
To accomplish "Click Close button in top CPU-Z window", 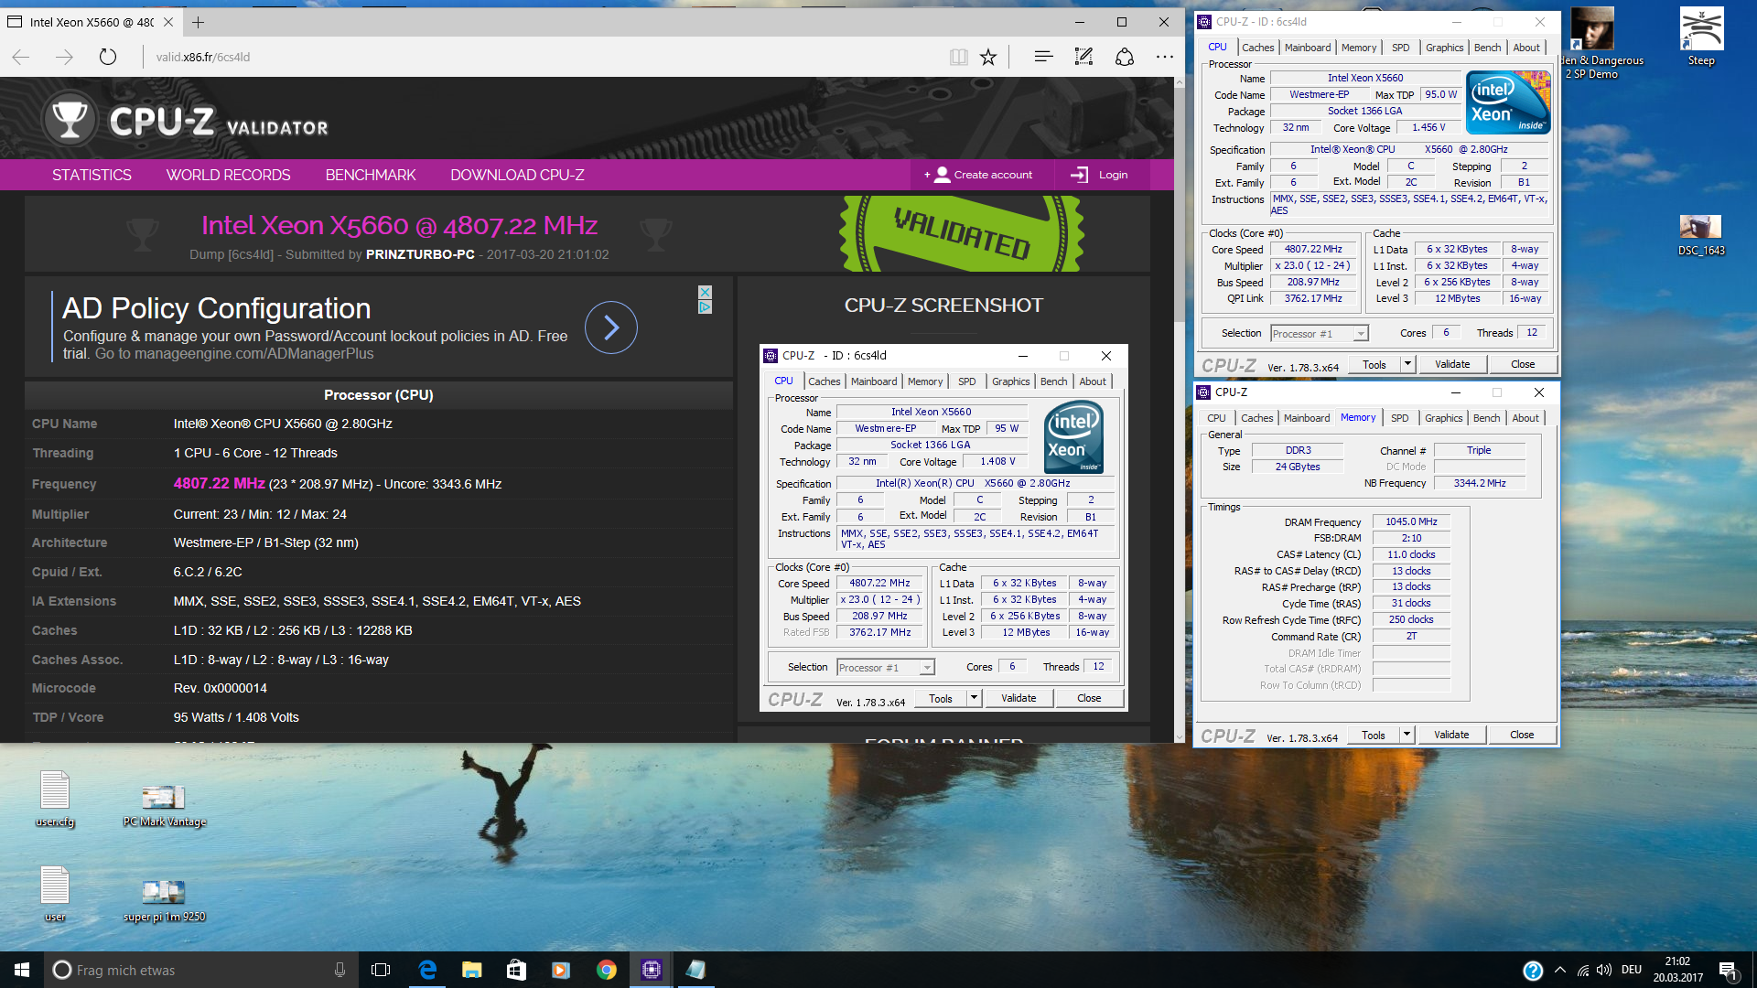I will point(1523,364).
